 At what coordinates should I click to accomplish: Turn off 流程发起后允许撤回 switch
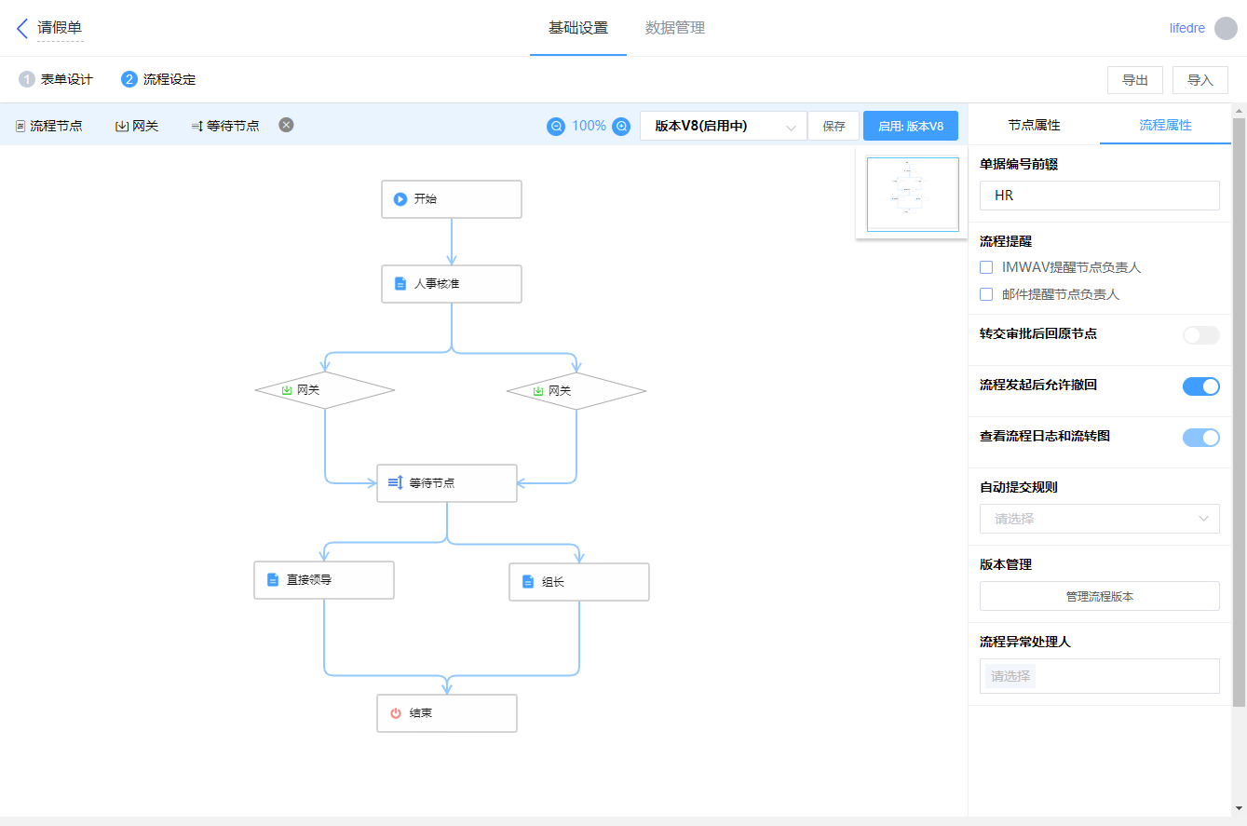pos(1200,386)
